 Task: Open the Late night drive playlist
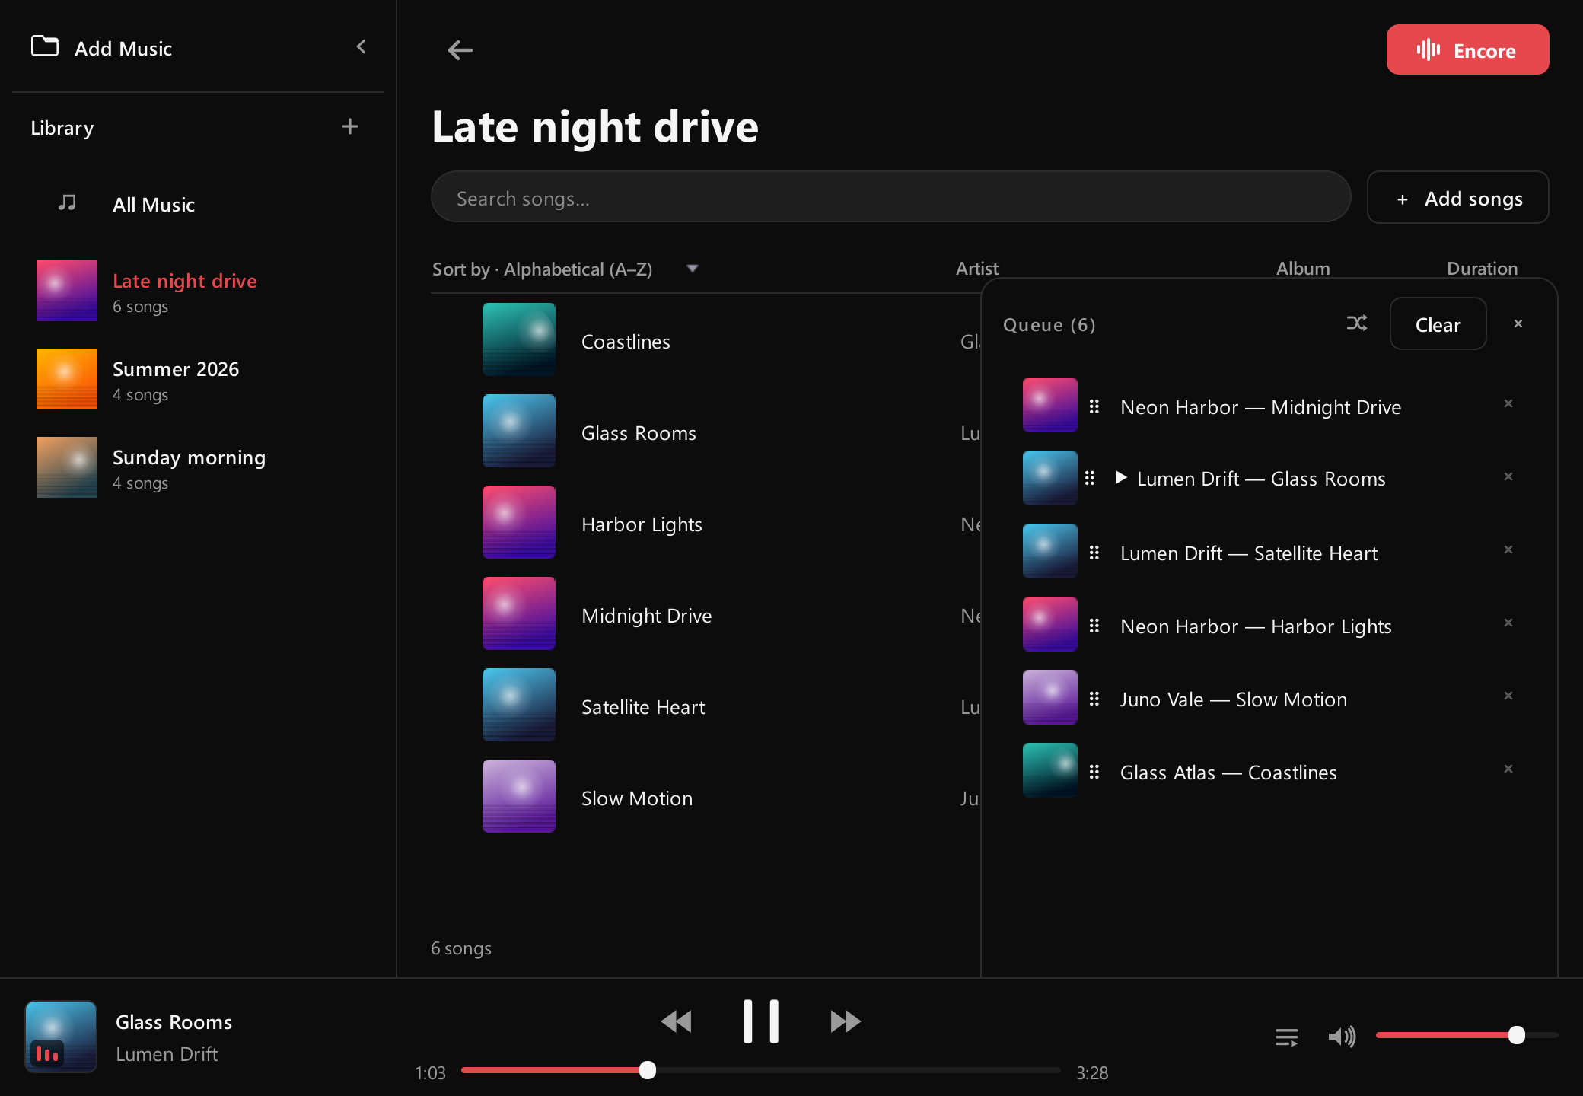pos(198,291)
